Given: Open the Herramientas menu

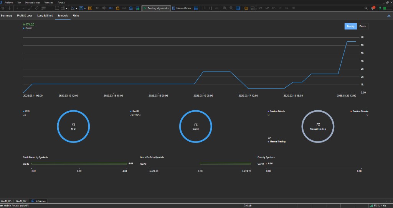Looking at the screenshot, I should point(33,2).
